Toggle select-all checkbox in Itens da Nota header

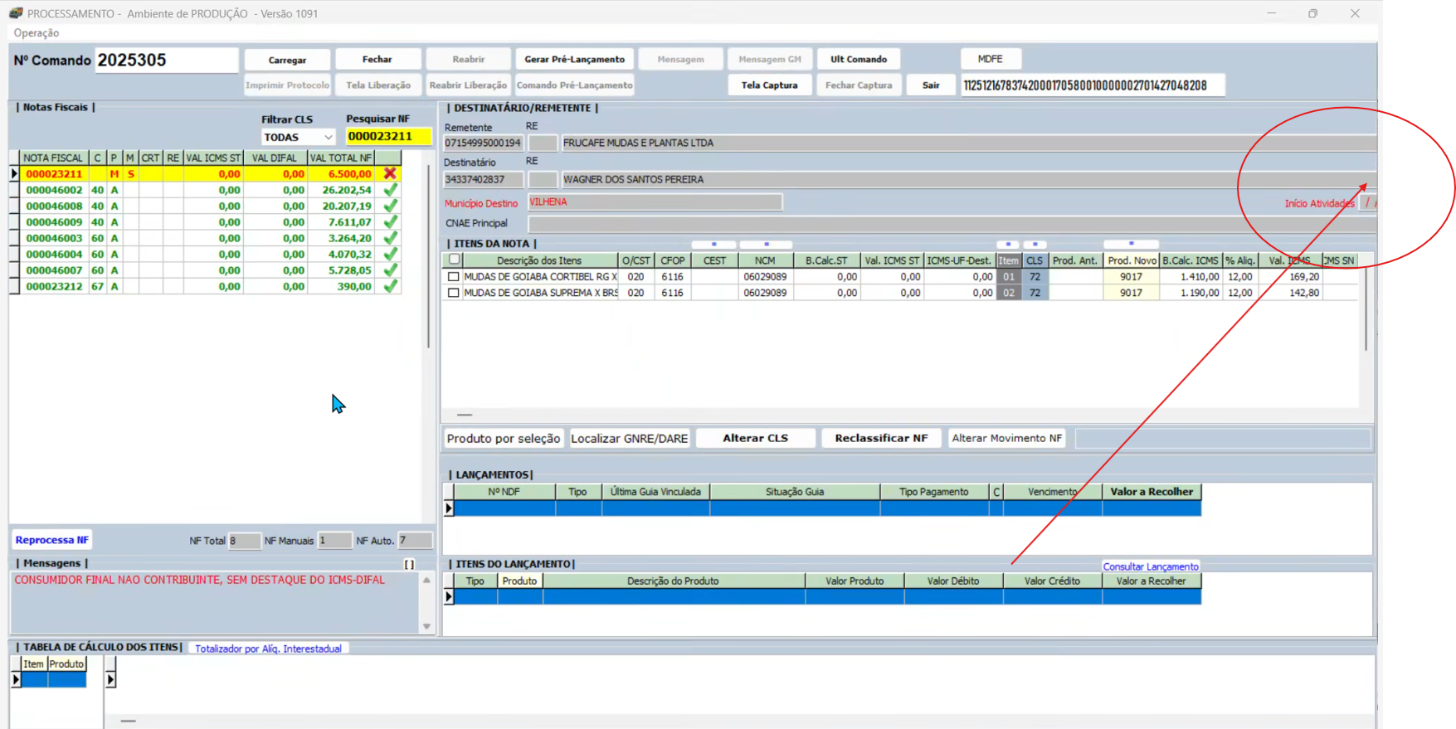454,260
